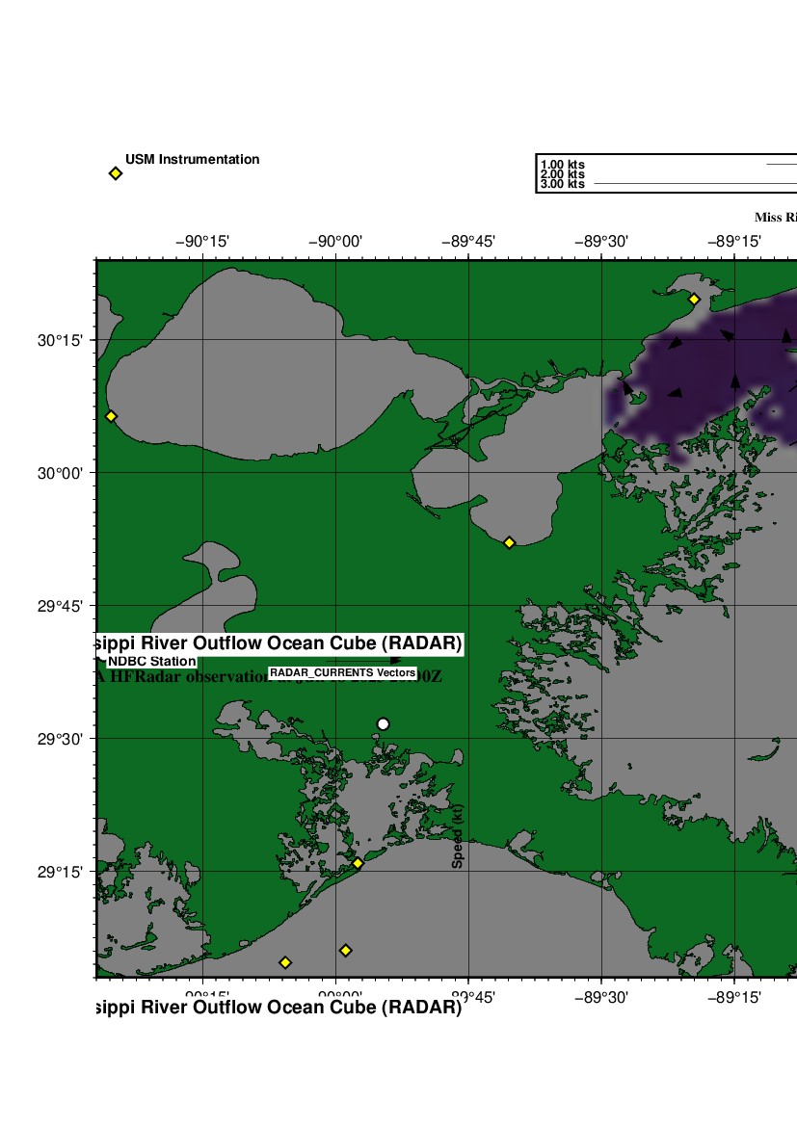Click the yellow diamond marker above the purple radar area
797x1127 pixels.
click(693, 300)
